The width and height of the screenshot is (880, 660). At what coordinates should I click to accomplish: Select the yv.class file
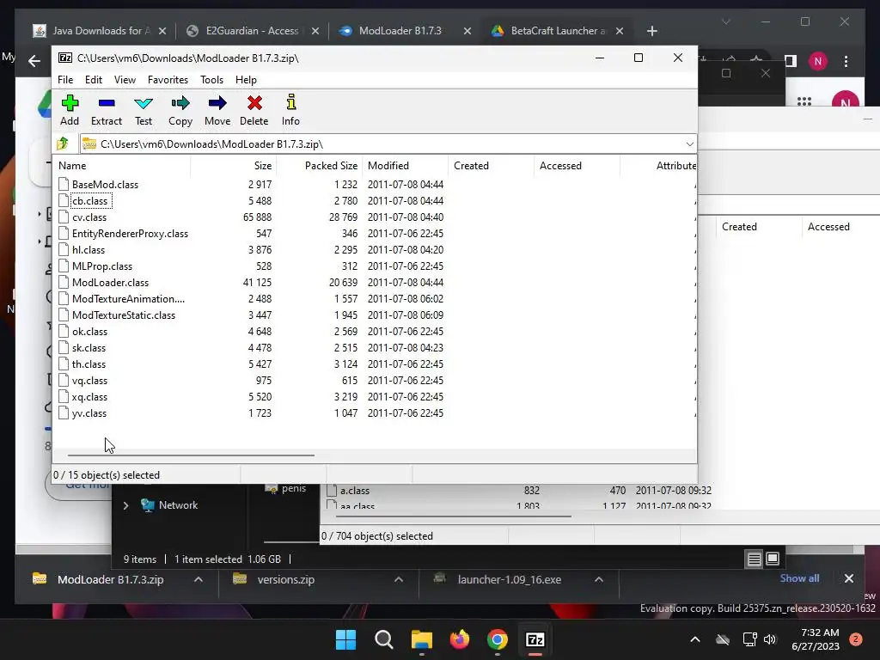(x=89, y=412)
